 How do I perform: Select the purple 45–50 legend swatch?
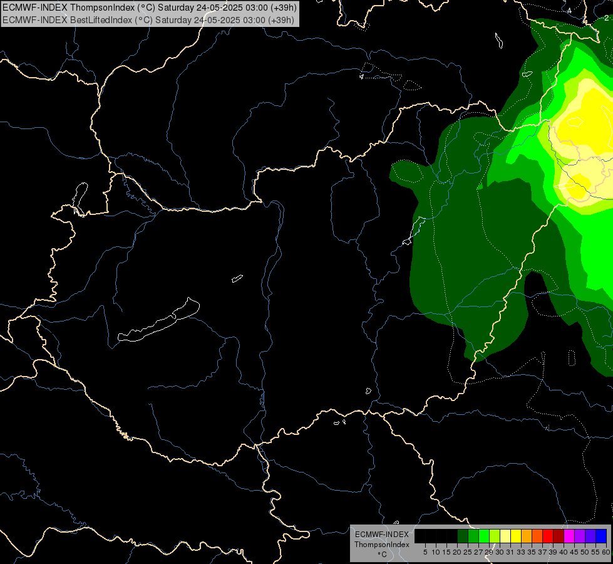tap(580, 536)
